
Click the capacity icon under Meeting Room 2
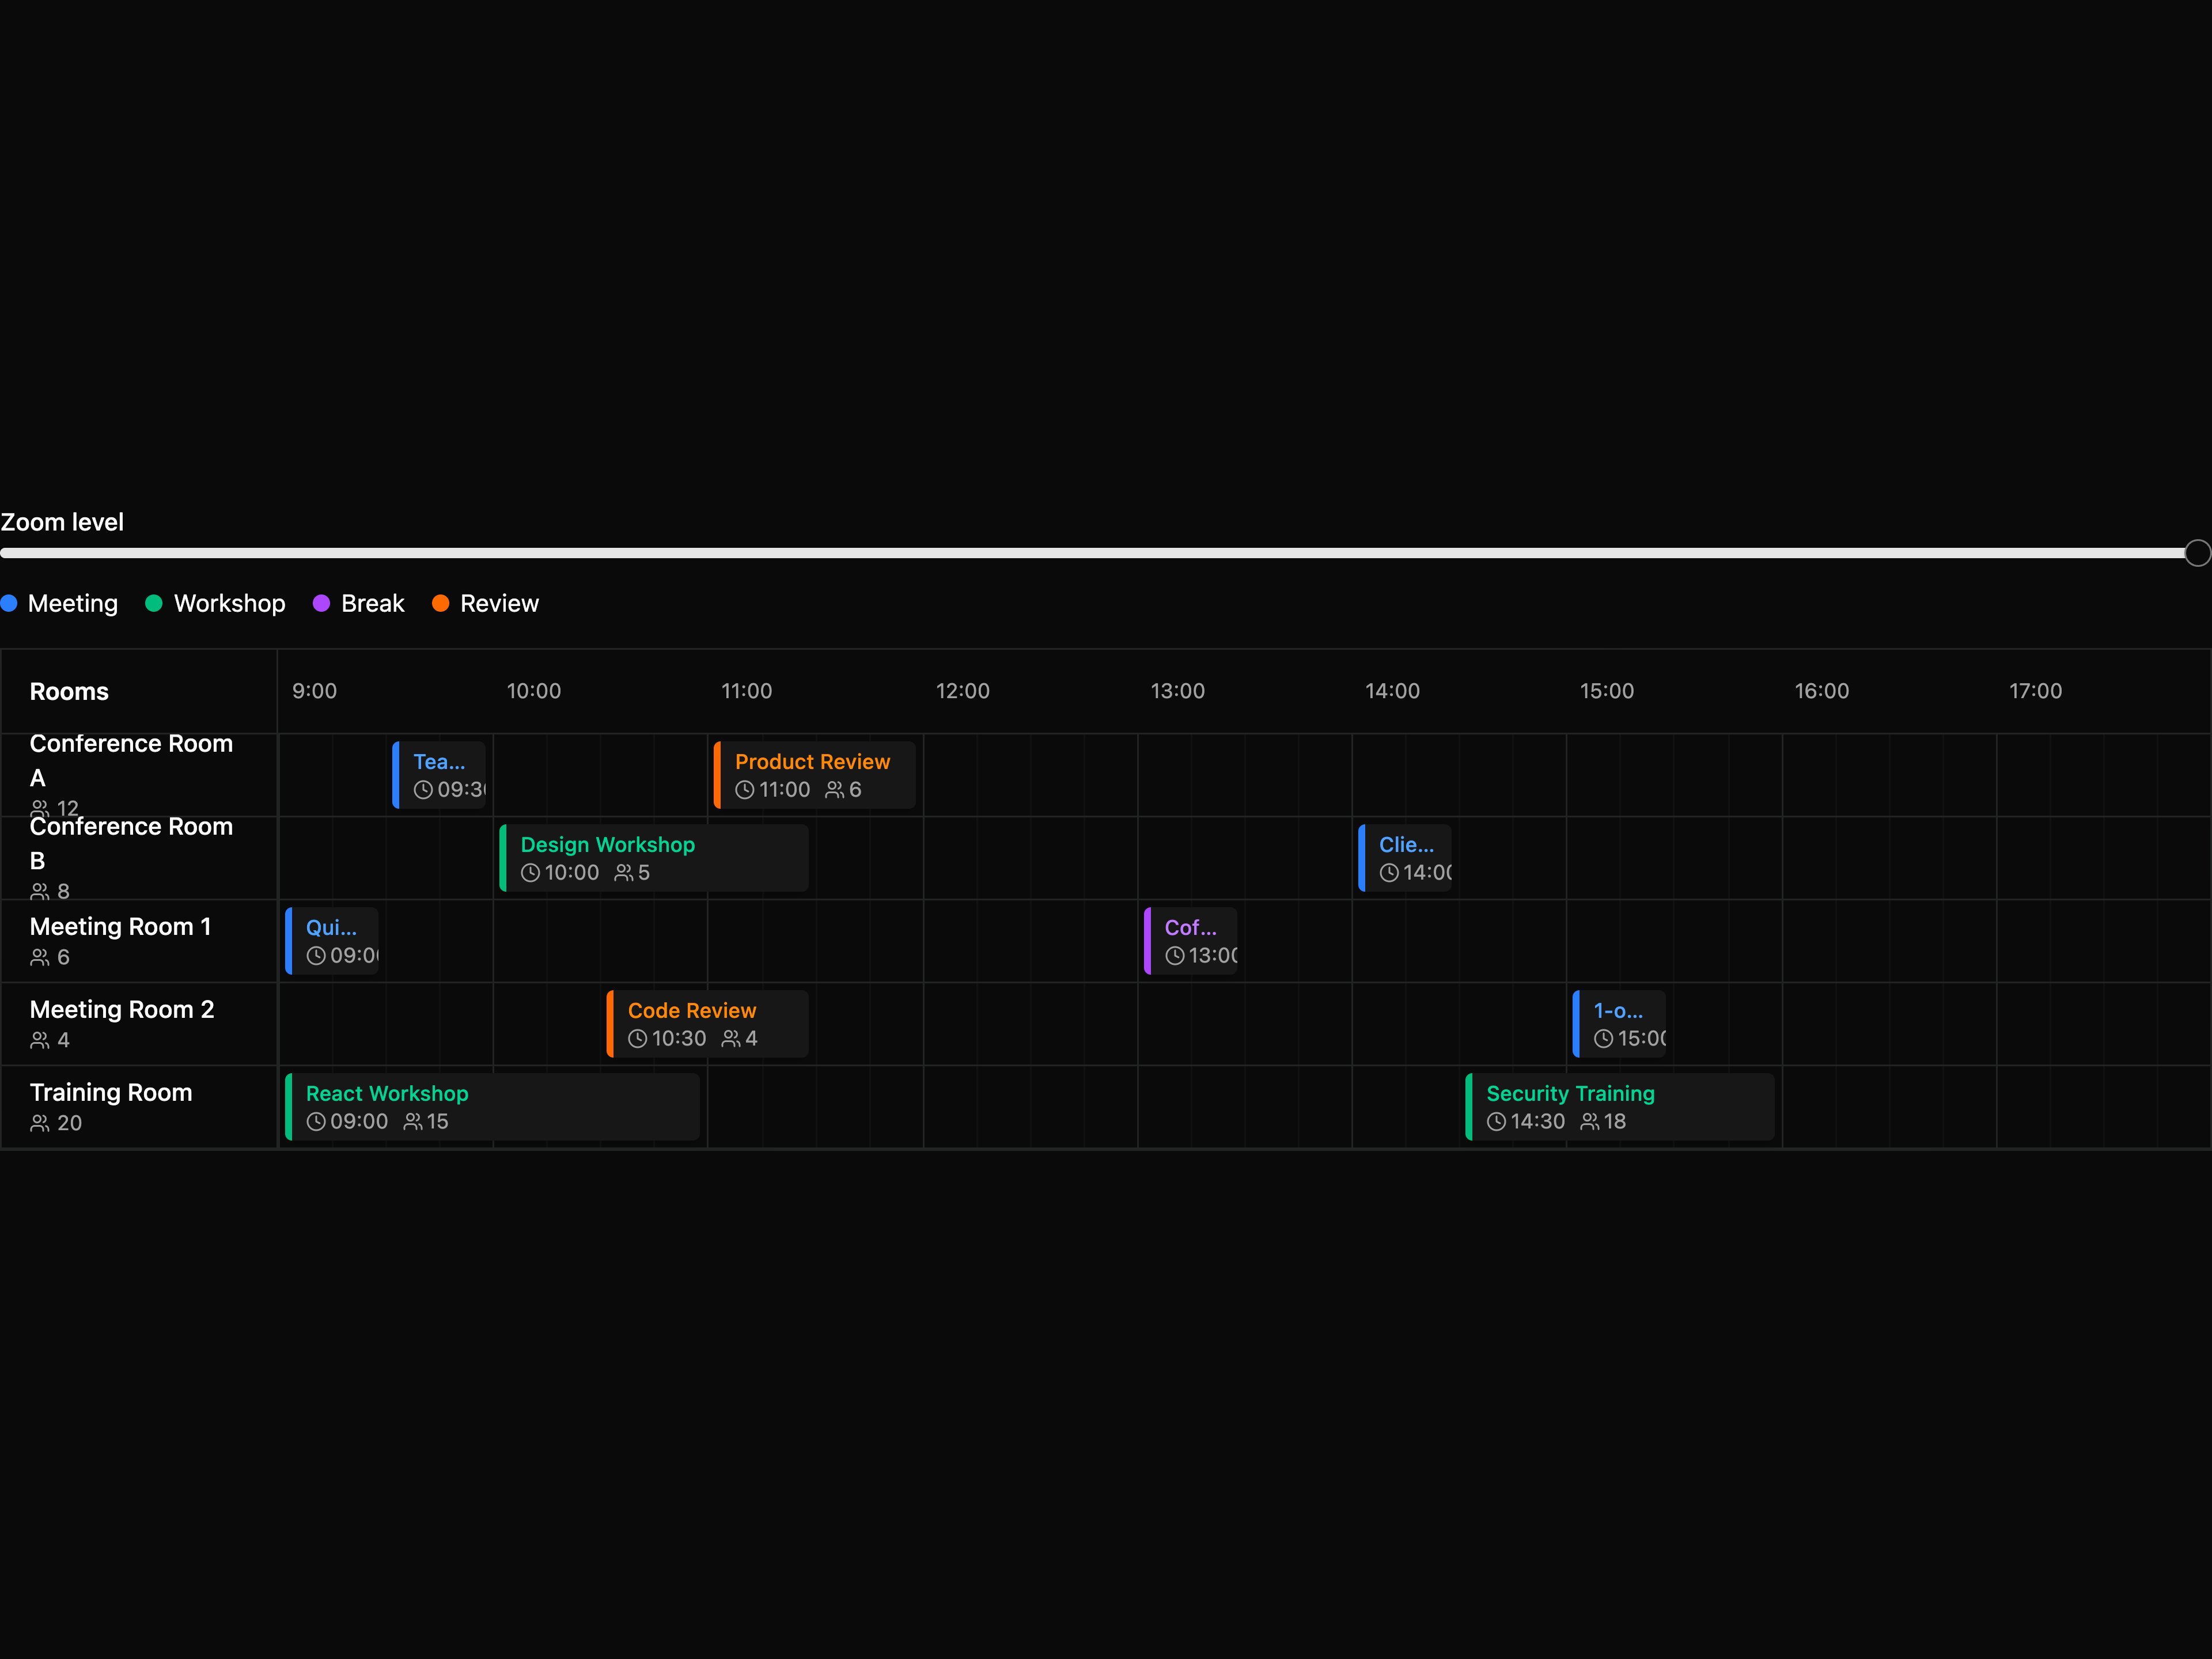pyautogui.click(x=40, y=1041)
